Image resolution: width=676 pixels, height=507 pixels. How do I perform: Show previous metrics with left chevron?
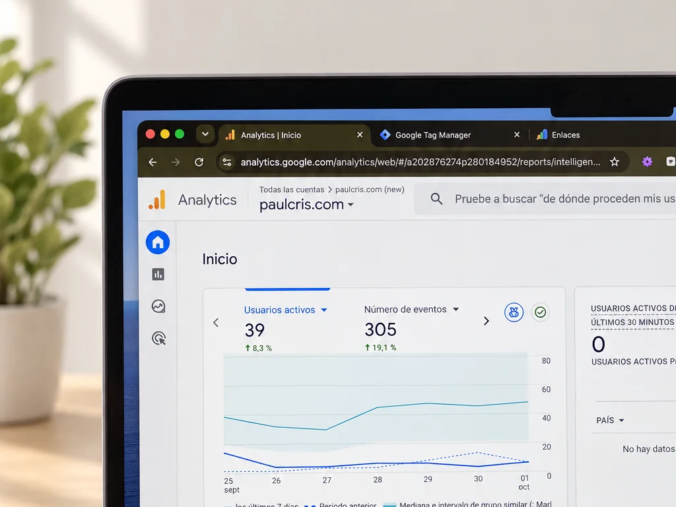(x=216, y=322)
